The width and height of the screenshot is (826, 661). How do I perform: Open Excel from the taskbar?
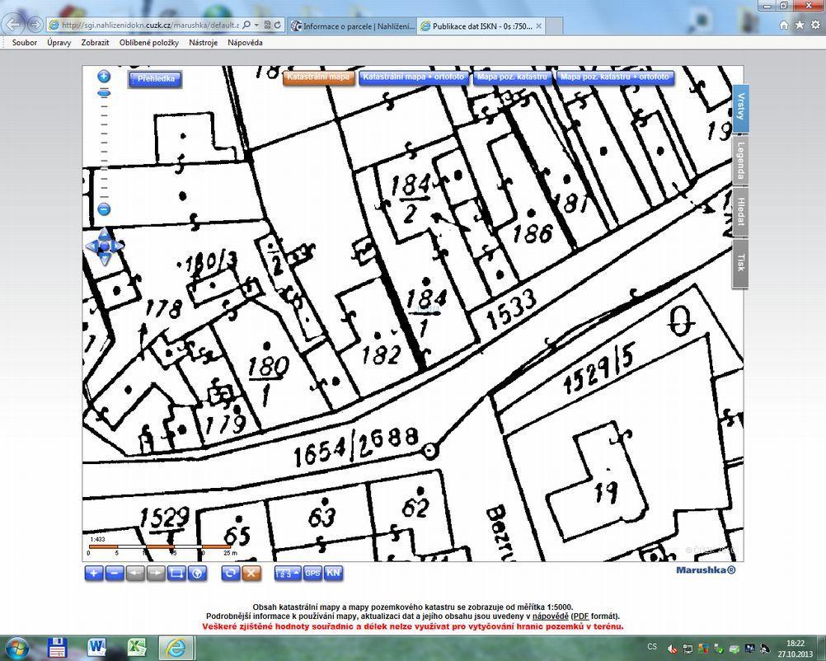(x=137, y=648)
